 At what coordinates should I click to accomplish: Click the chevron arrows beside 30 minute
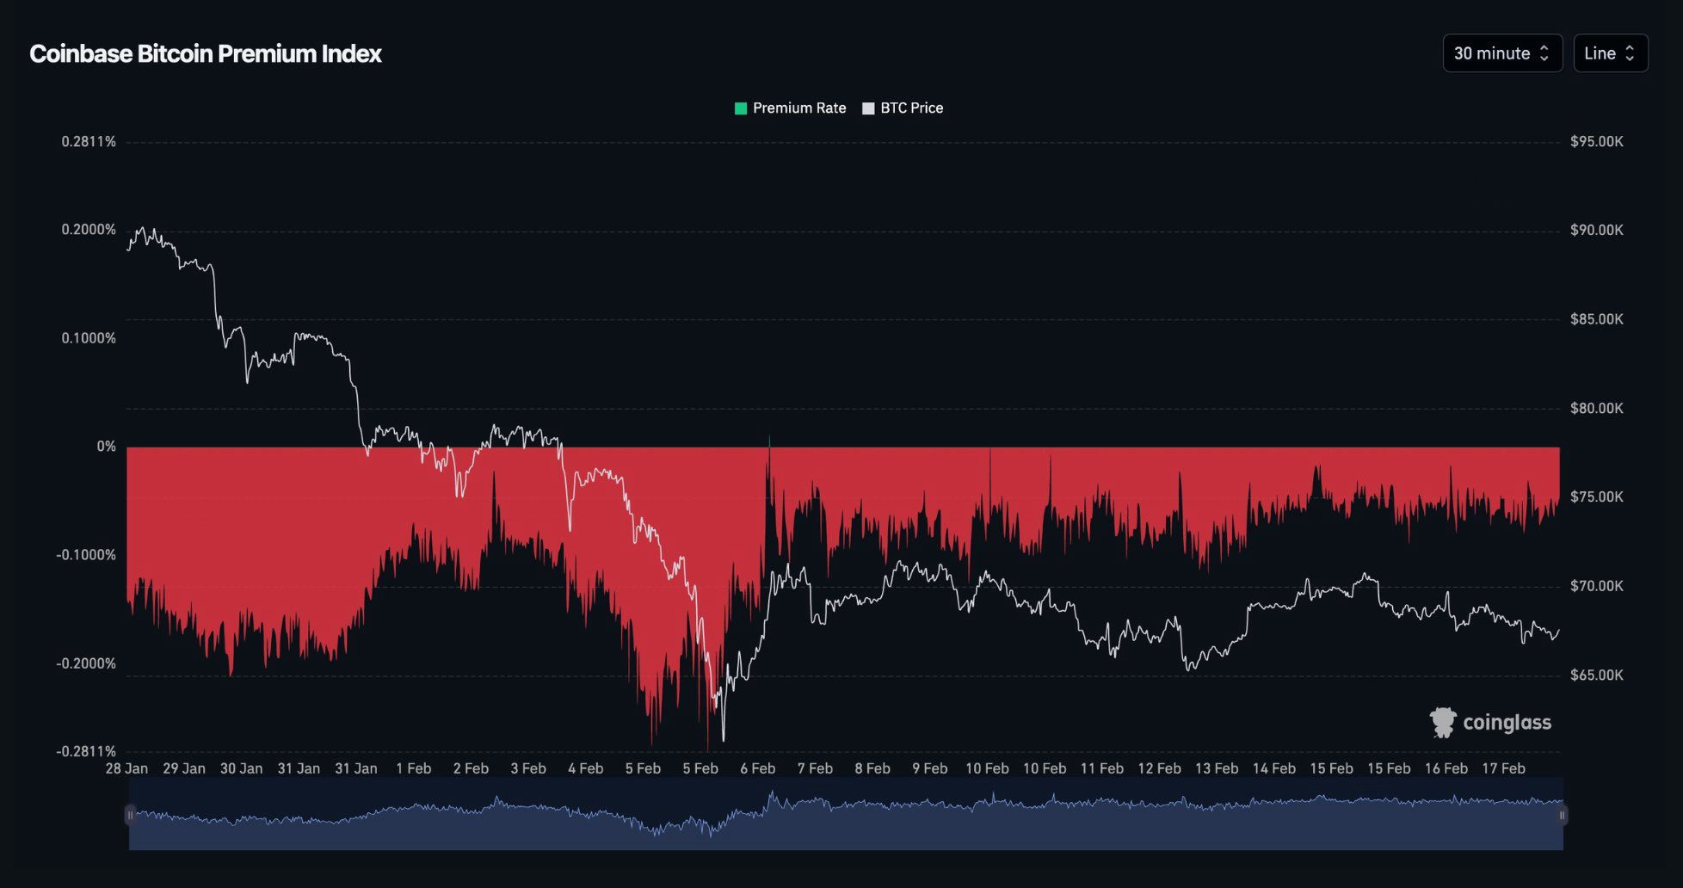[x=1544, y=53]
